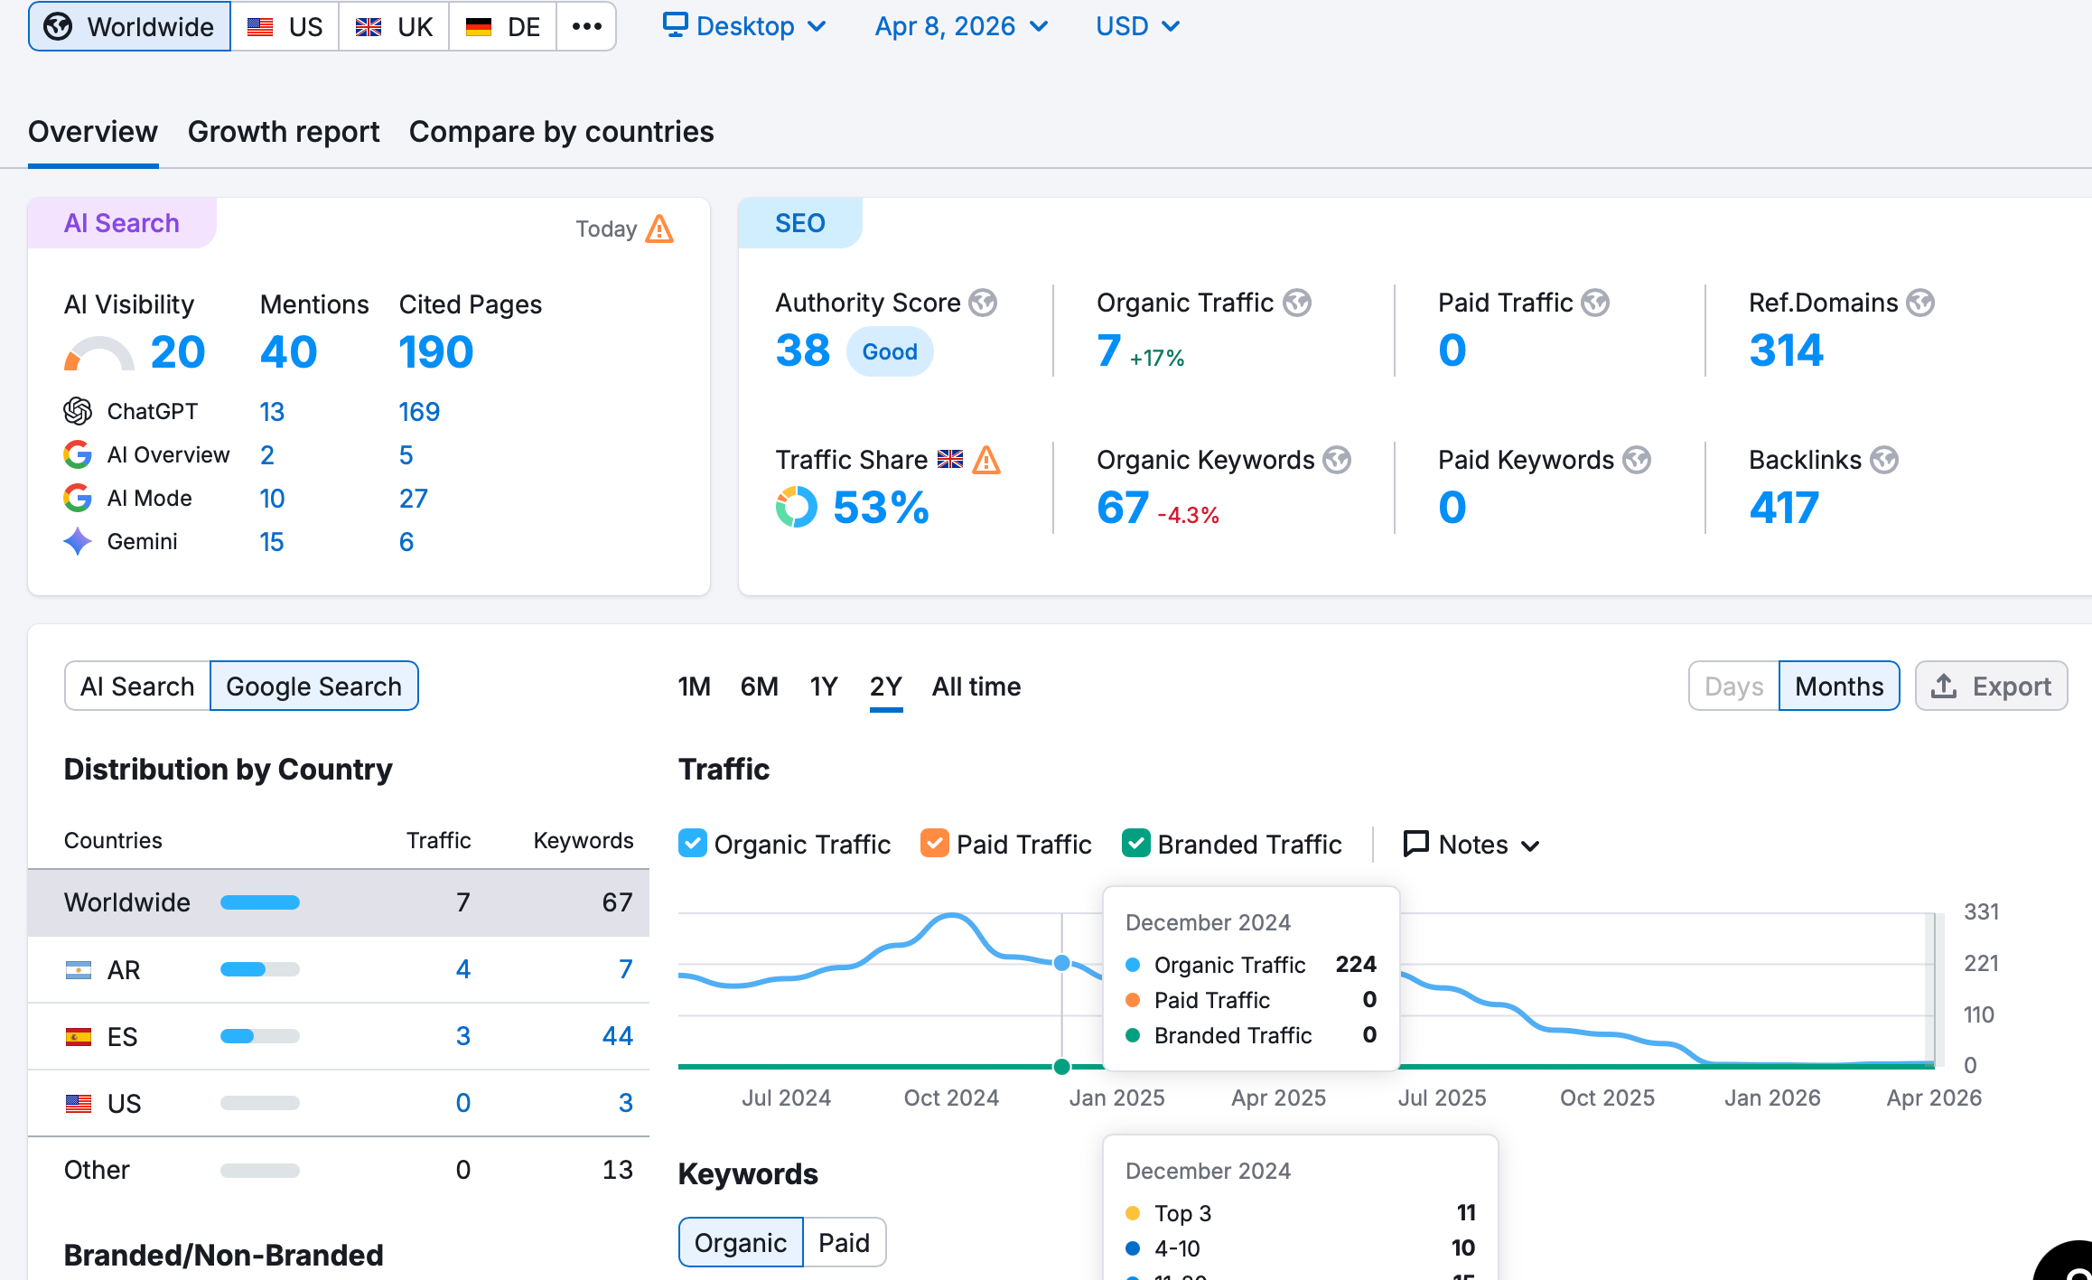This screenshot has height=1280, width=2092.
Task: Disable the Branded Traffic checkbox
Action: point(1135,844)
